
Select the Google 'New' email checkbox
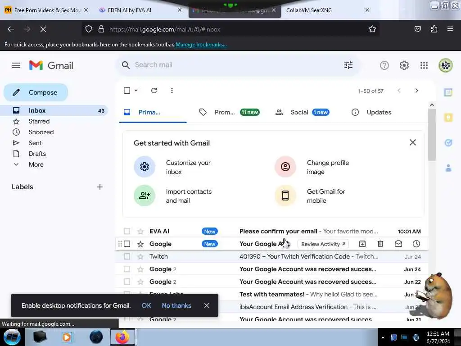click(127, 244)
